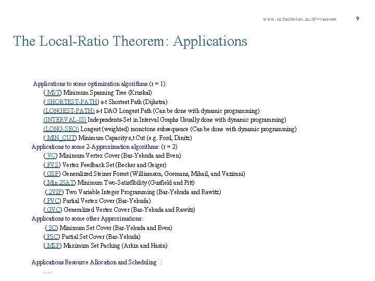The image size is (375, 281).
Task: Click text Minimum Two-Satisfibility (Gusfield and Pitt)
Action: click(136, 183)
